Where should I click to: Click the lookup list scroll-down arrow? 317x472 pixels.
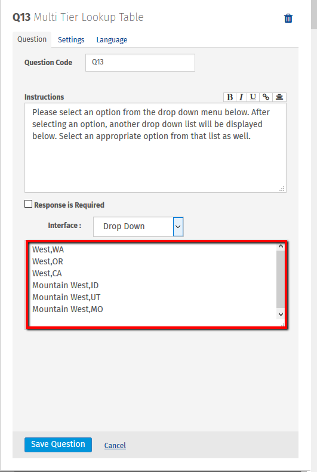(x=281, y=314)
